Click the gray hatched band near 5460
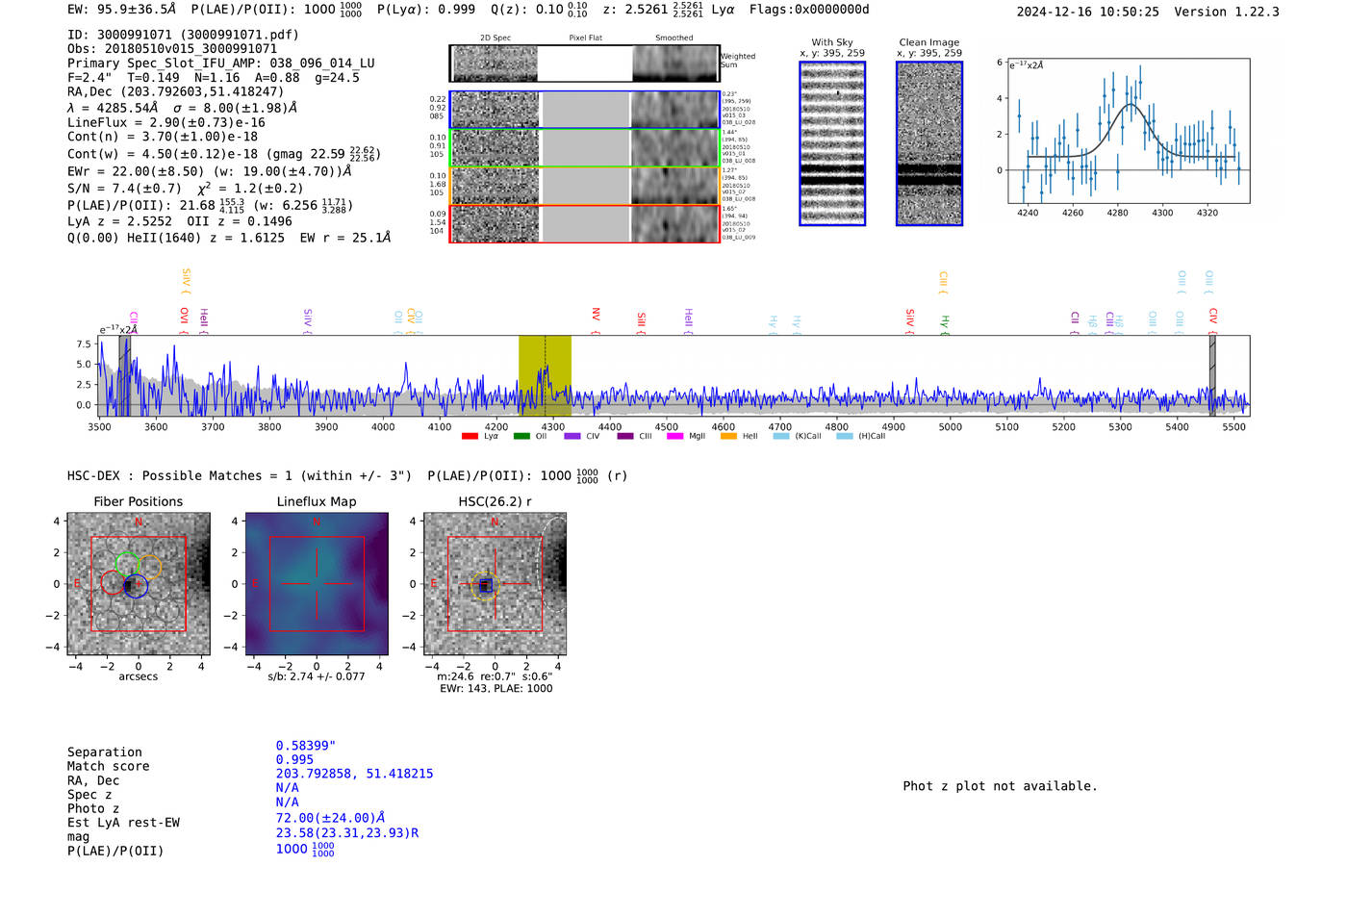Image resolution: width=1347 pixels, height=917 pixels. [1212, 375]
